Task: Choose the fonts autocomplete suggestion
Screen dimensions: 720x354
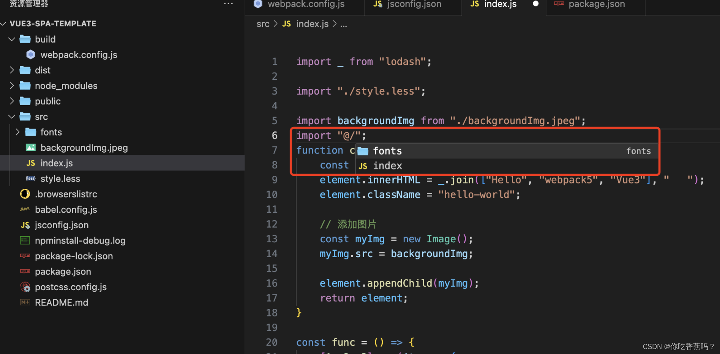Action: [x=507, y=151]
